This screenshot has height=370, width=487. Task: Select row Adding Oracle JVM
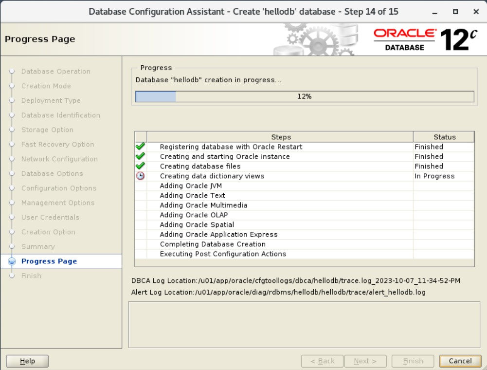305,185
